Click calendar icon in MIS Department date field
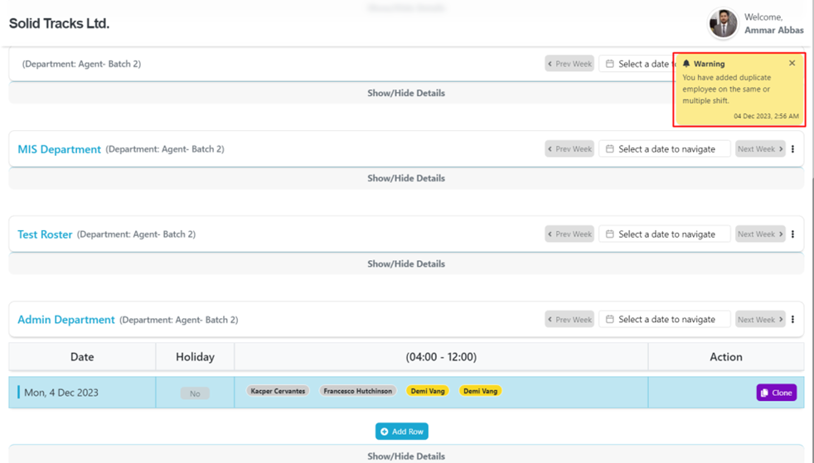 click(x=610, y=149)
